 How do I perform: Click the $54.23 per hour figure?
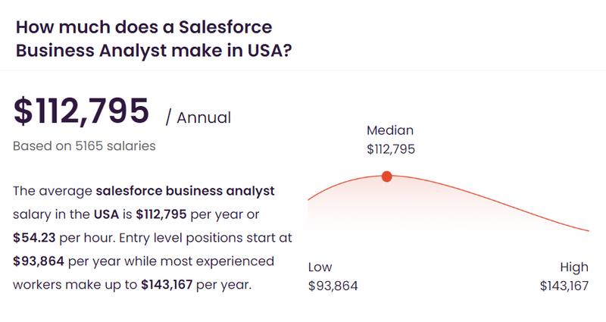coord(34,238)
